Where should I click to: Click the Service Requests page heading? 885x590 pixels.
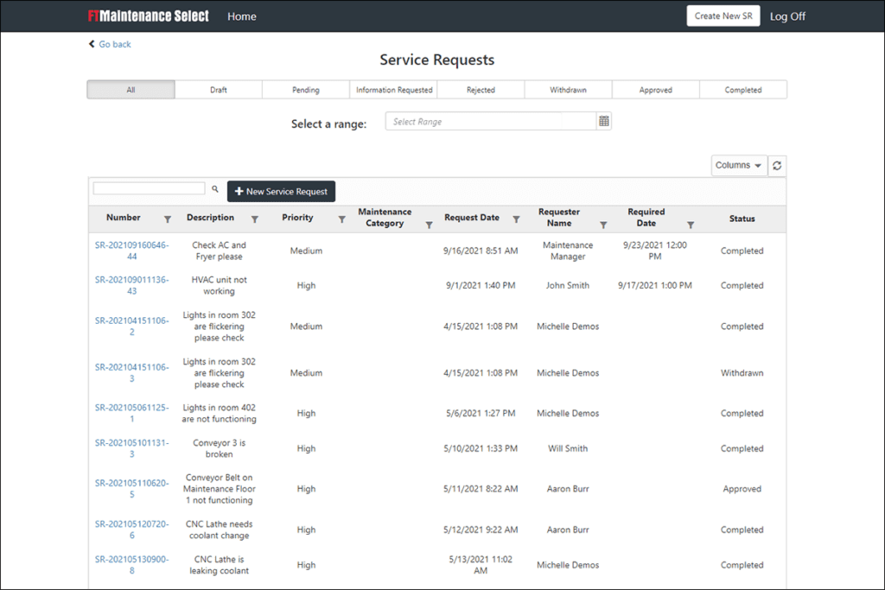(x=436, y=60)
